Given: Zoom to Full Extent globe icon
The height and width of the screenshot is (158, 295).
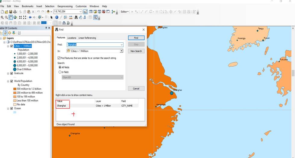Looking at the screenshot, I should (x=15, y=17).
